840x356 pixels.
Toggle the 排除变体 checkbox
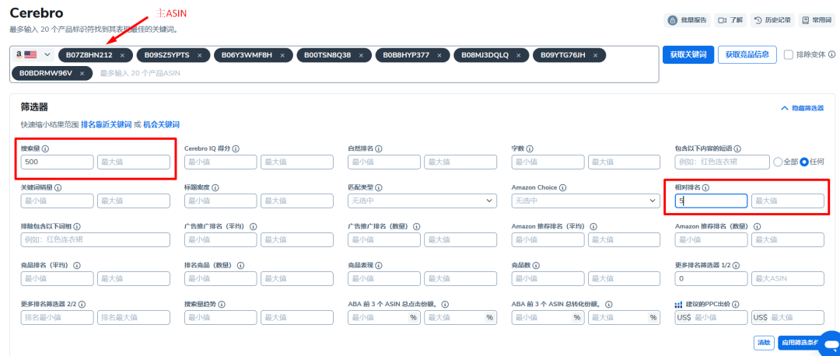tap(789, 54)
